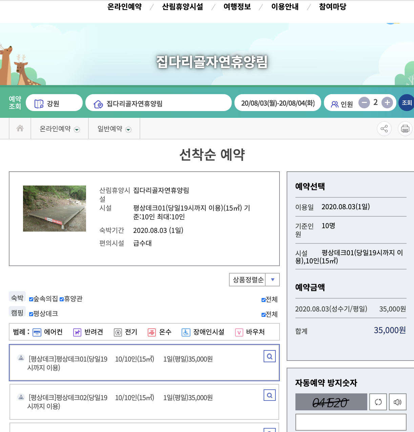Click the 바우처 legend icon
Screen dimensions: 414x432
click(239, 332)
